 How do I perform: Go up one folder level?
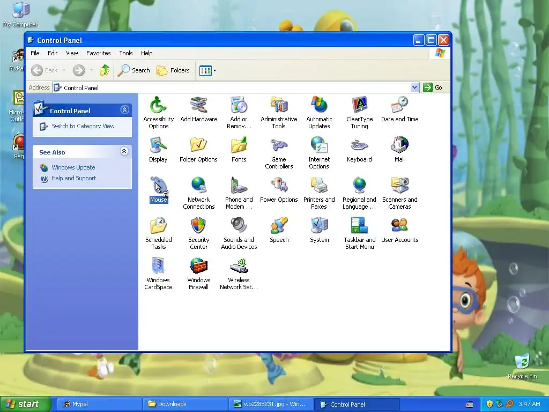[x=105, y=70]
